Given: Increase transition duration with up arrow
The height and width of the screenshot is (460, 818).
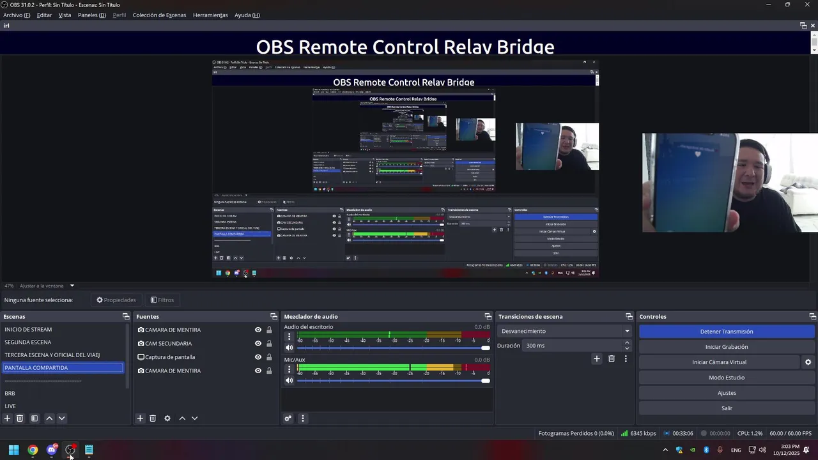Looking at the screenshot, I should click(x=627, y=342).
